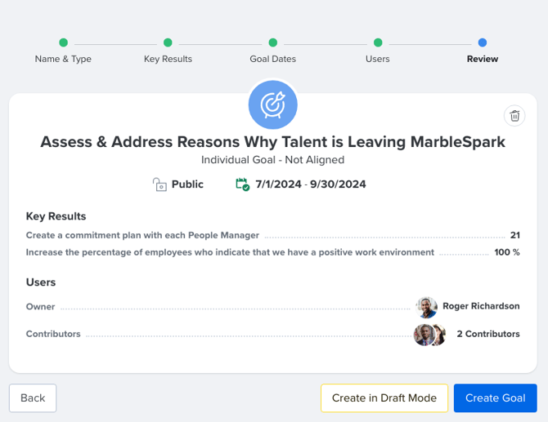This screenshot has height=422, width=548.
Task: Click the 'Individual Goal - Not Aligned' subtitle
Action: click(x=273, y=160)
